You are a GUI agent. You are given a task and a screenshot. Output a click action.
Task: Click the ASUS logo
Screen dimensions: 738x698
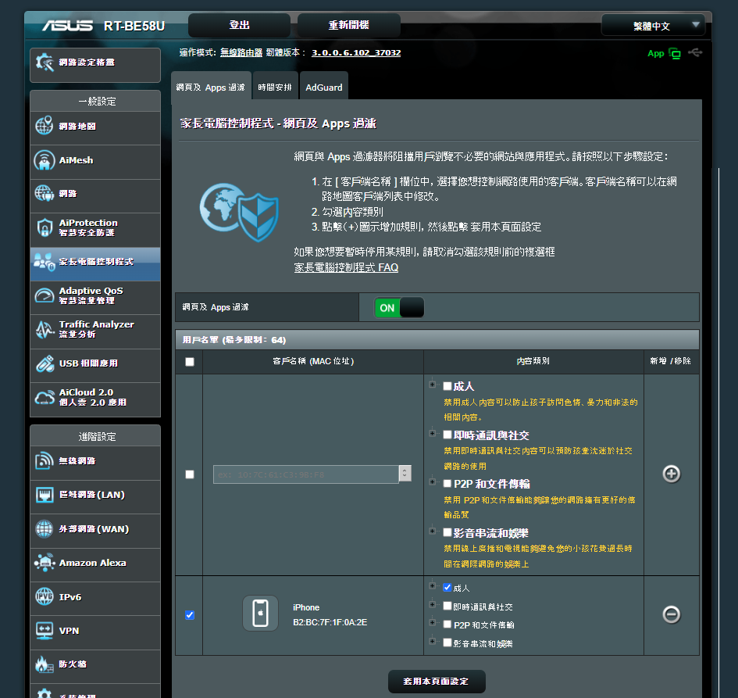(67, 26)
